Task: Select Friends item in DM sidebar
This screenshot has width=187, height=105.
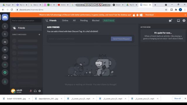Action: coord(26,28)
